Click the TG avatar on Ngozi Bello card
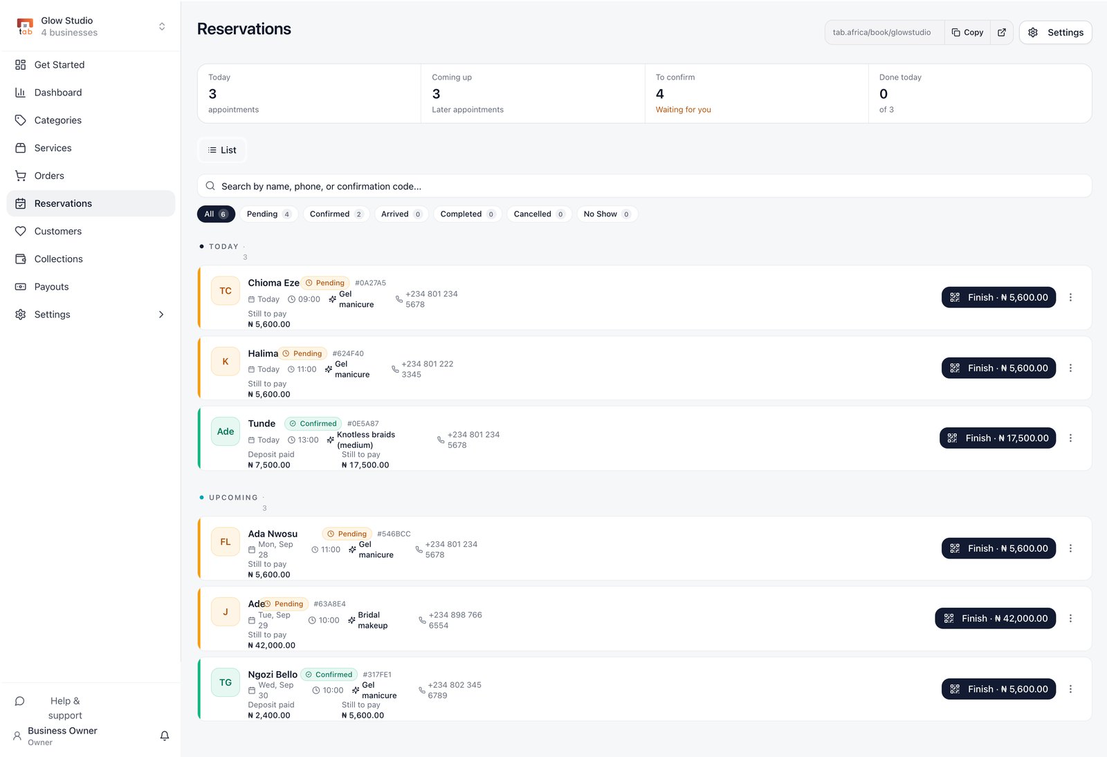Screen dimensions: 1107x757 point(226,682)
